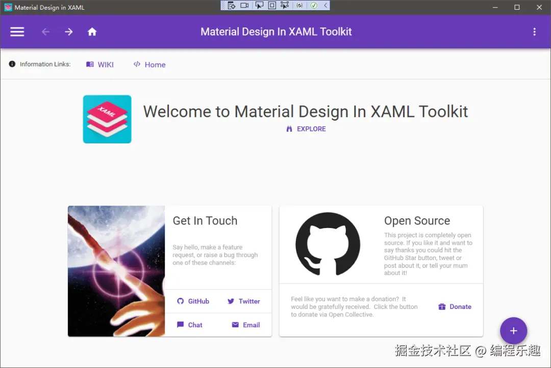The width and height of the screenshot is (551, 368).
Task: Open the Twitter channel button
Action: (x=243, y=301)
